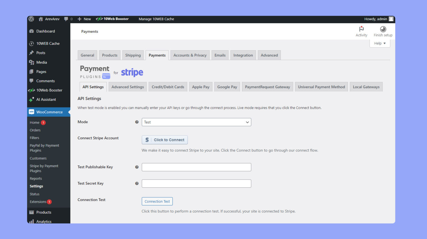
Task: Click inside the Test Publishable Key field
Action: pyautogui.click(x=196, y=167)
